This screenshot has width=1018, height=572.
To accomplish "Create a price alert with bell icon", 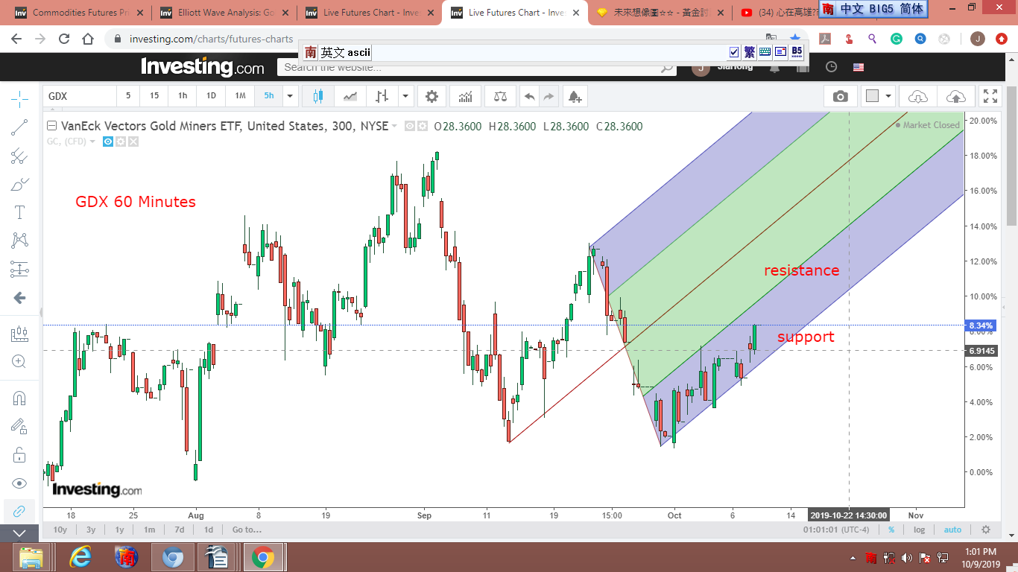I will pos(574,96).
